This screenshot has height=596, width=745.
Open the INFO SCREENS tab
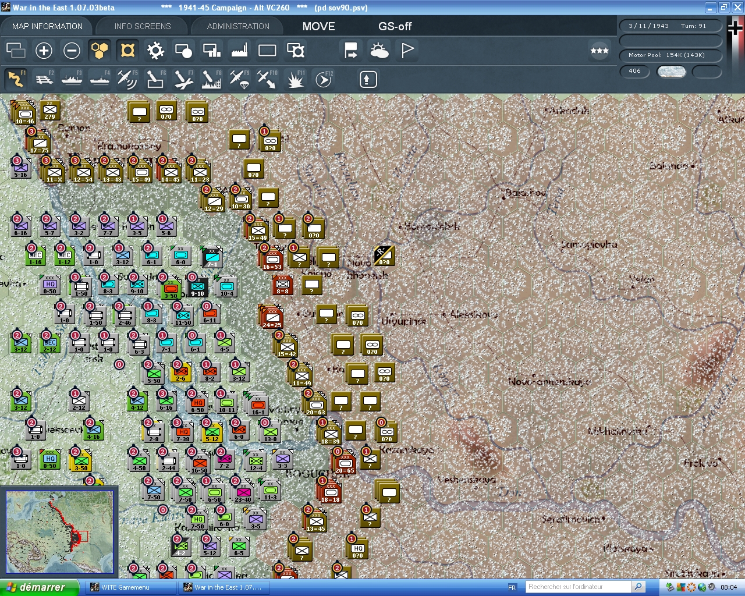click(143, 26)
